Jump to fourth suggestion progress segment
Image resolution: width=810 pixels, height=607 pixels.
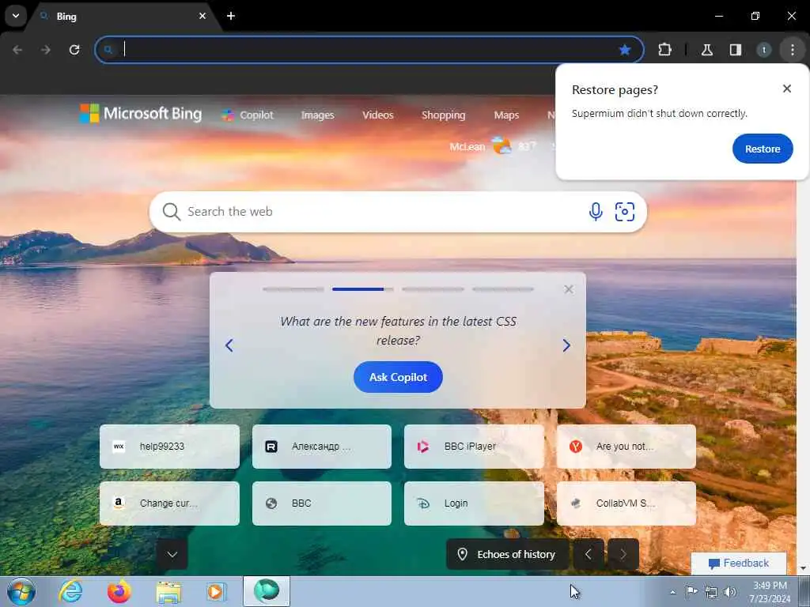[x=502, y=289]
